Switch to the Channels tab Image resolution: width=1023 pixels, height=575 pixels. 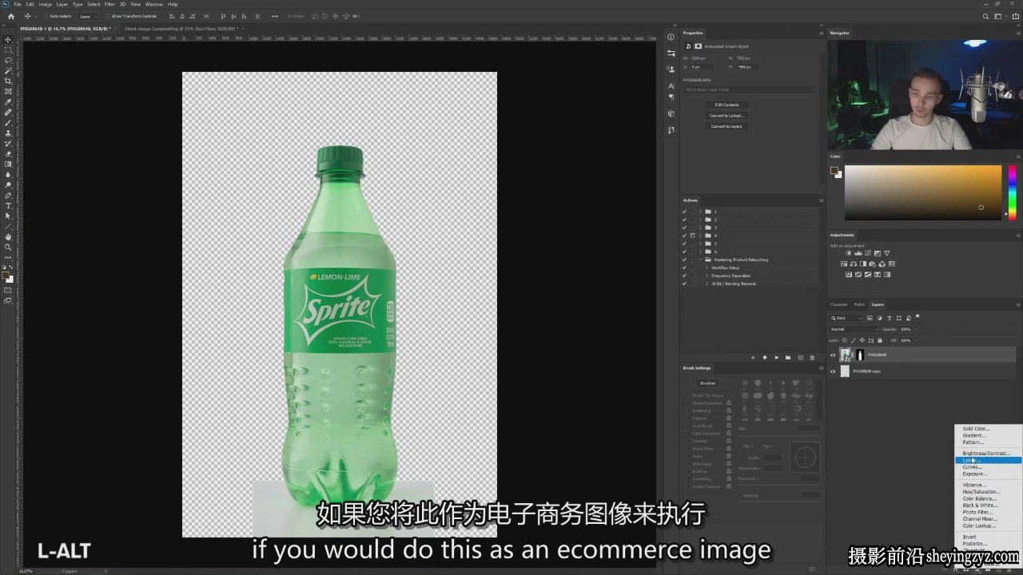(838, 304)
